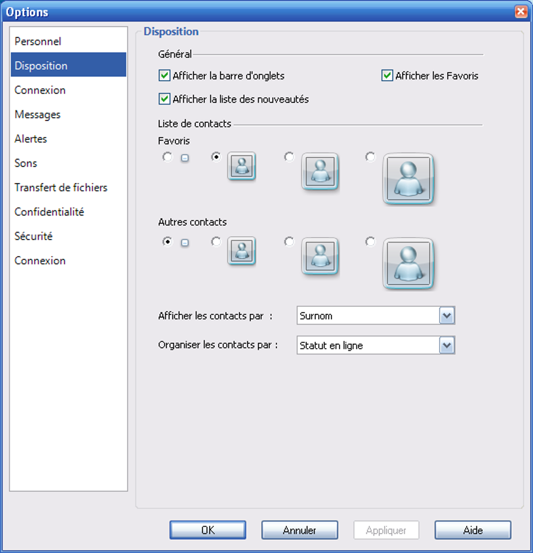This screenshot has width=533, height=553.
Task: Pick the large avatar icon under Favoris
Action: pos(408,179)
